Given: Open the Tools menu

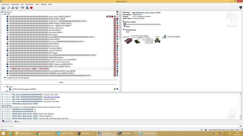Looking at the screenshot, I should coord(37,4).
